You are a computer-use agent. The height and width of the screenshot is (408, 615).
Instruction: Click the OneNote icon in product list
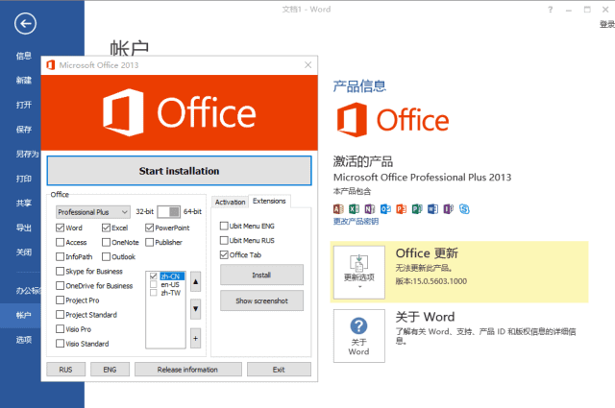(x=370, y=209)
